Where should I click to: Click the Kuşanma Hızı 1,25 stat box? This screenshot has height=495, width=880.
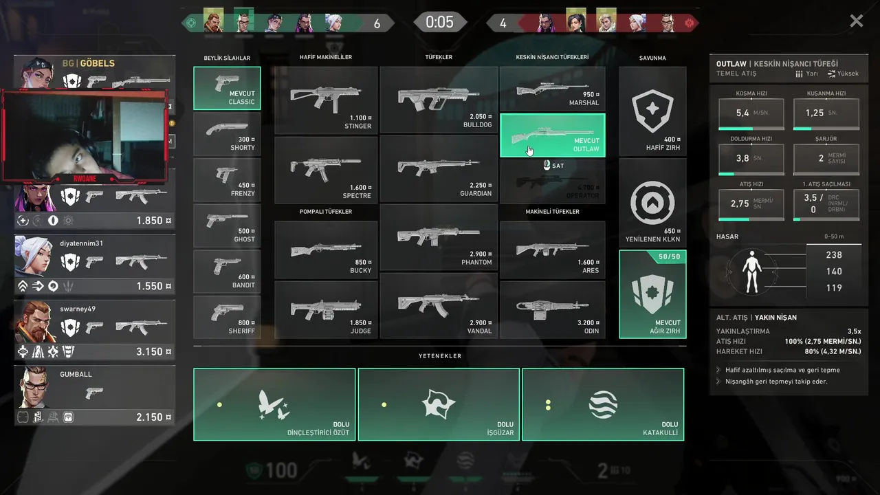826,113
